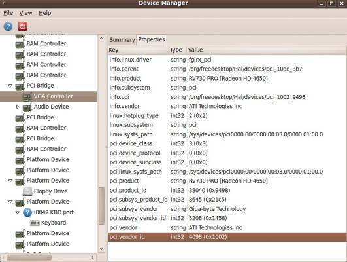Select the pci.subsys_vendor_id row
Image resolution: width=347 pixels, height=262 pixels.
[x=227, y=218]
